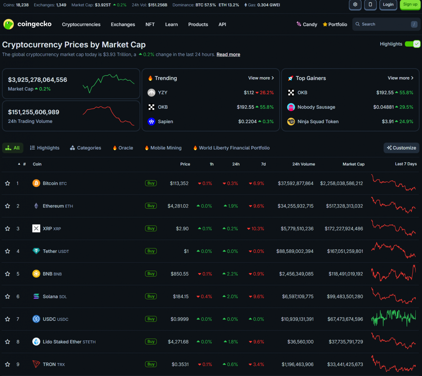Switch to the Categories tab

click(x=85, y=148)
